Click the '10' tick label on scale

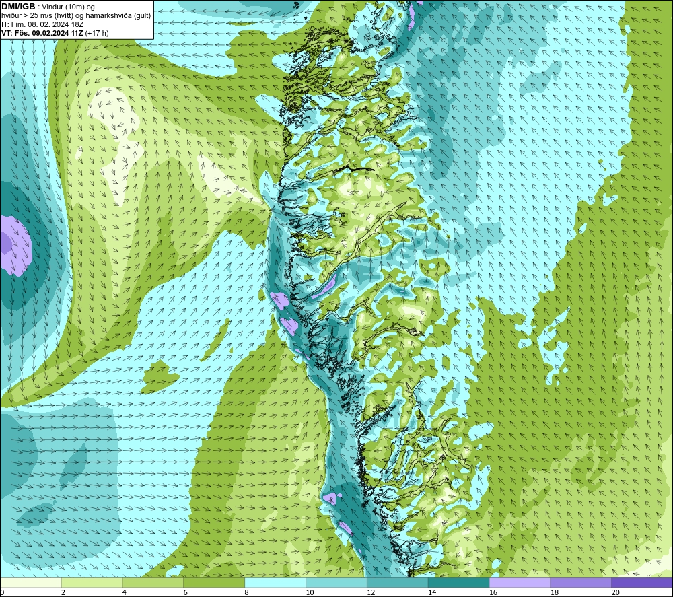point(310,592)
